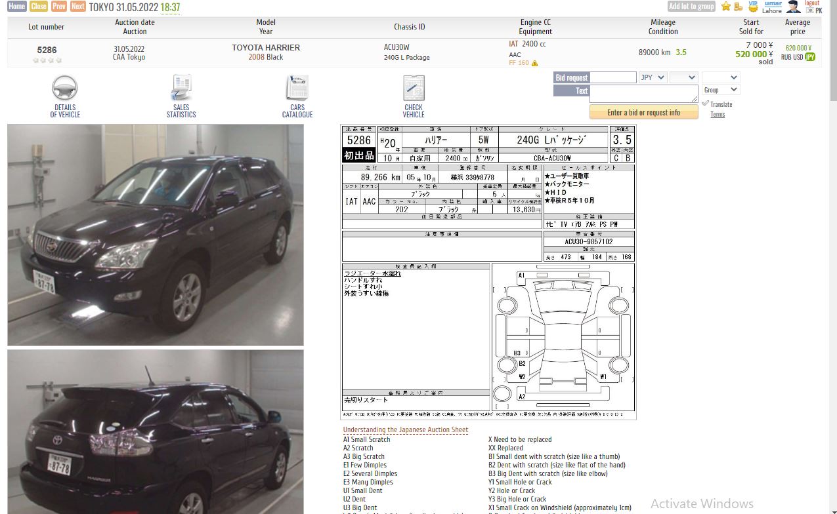Go to the Next lot
837x514 pixels.
point(78,7)
